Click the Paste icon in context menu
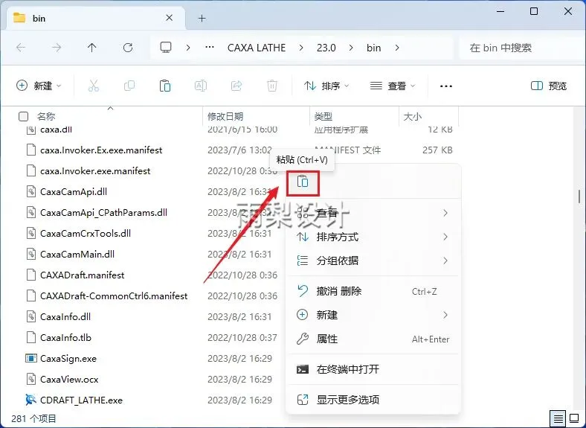586x428 pixels. (x=303, y=182)
